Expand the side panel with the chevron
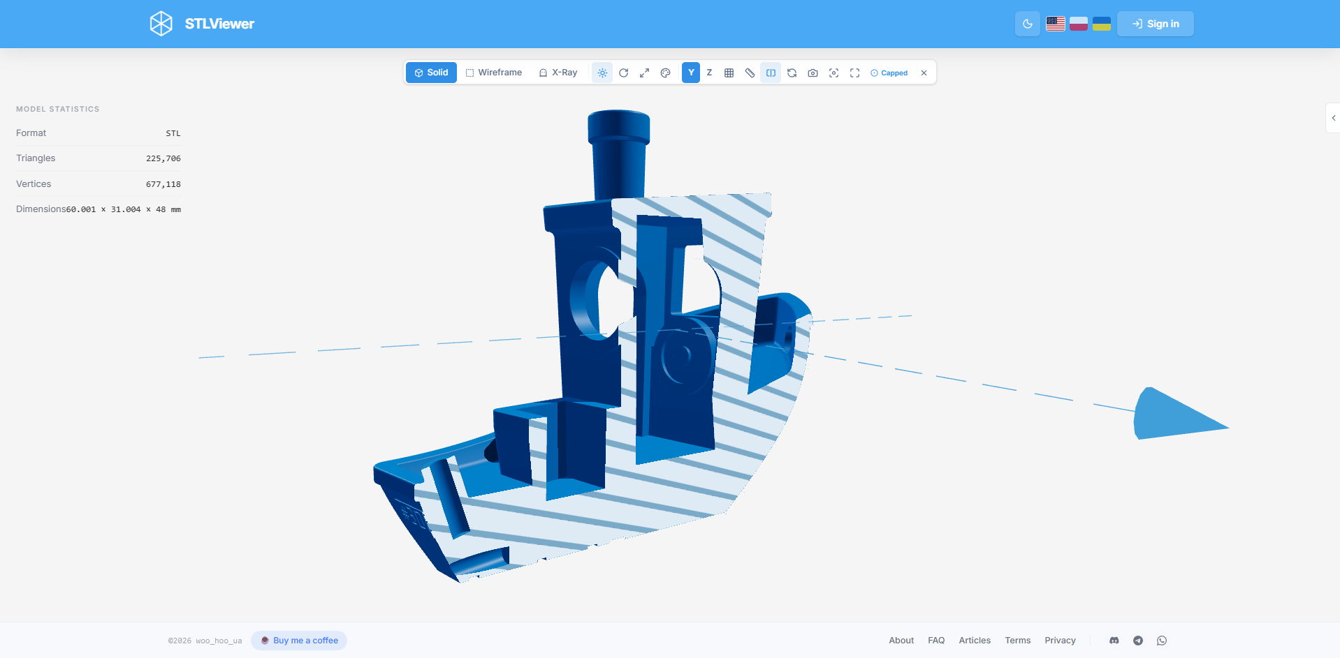The image size is (1340, 658). (x=1333, y=118)
